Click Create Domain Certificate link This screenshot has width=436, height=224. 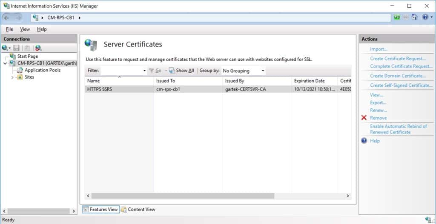coord(398,76)
